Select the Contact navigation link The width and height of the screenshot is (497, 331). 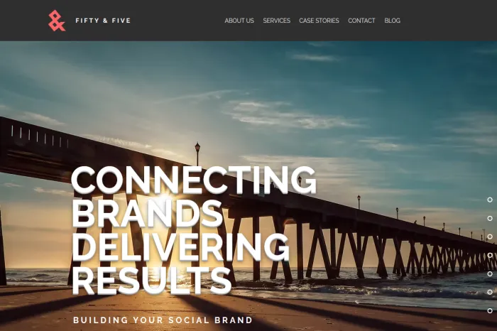point(361,21)
